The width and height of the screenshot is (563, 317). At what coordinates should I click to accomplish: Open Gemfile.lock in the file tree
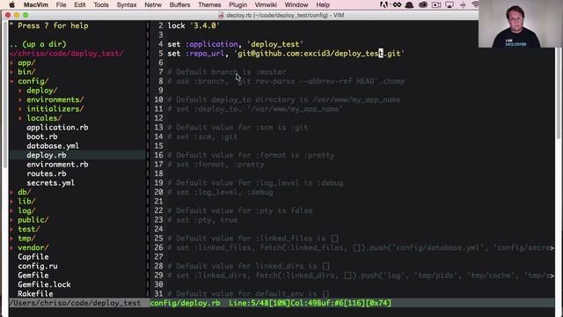[44, 284]
